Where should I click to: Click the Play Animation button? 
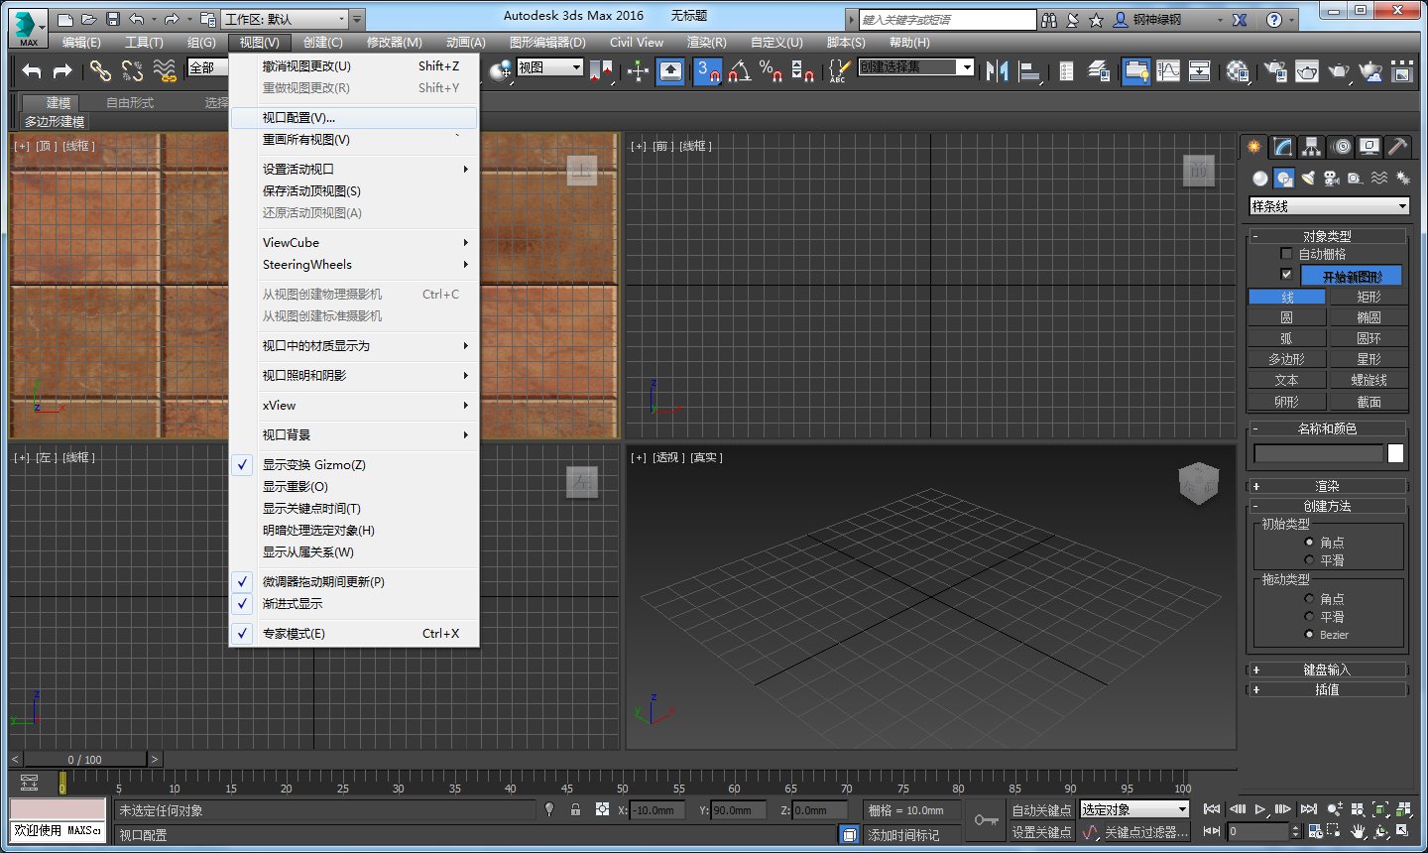[x=1259, y=808]
